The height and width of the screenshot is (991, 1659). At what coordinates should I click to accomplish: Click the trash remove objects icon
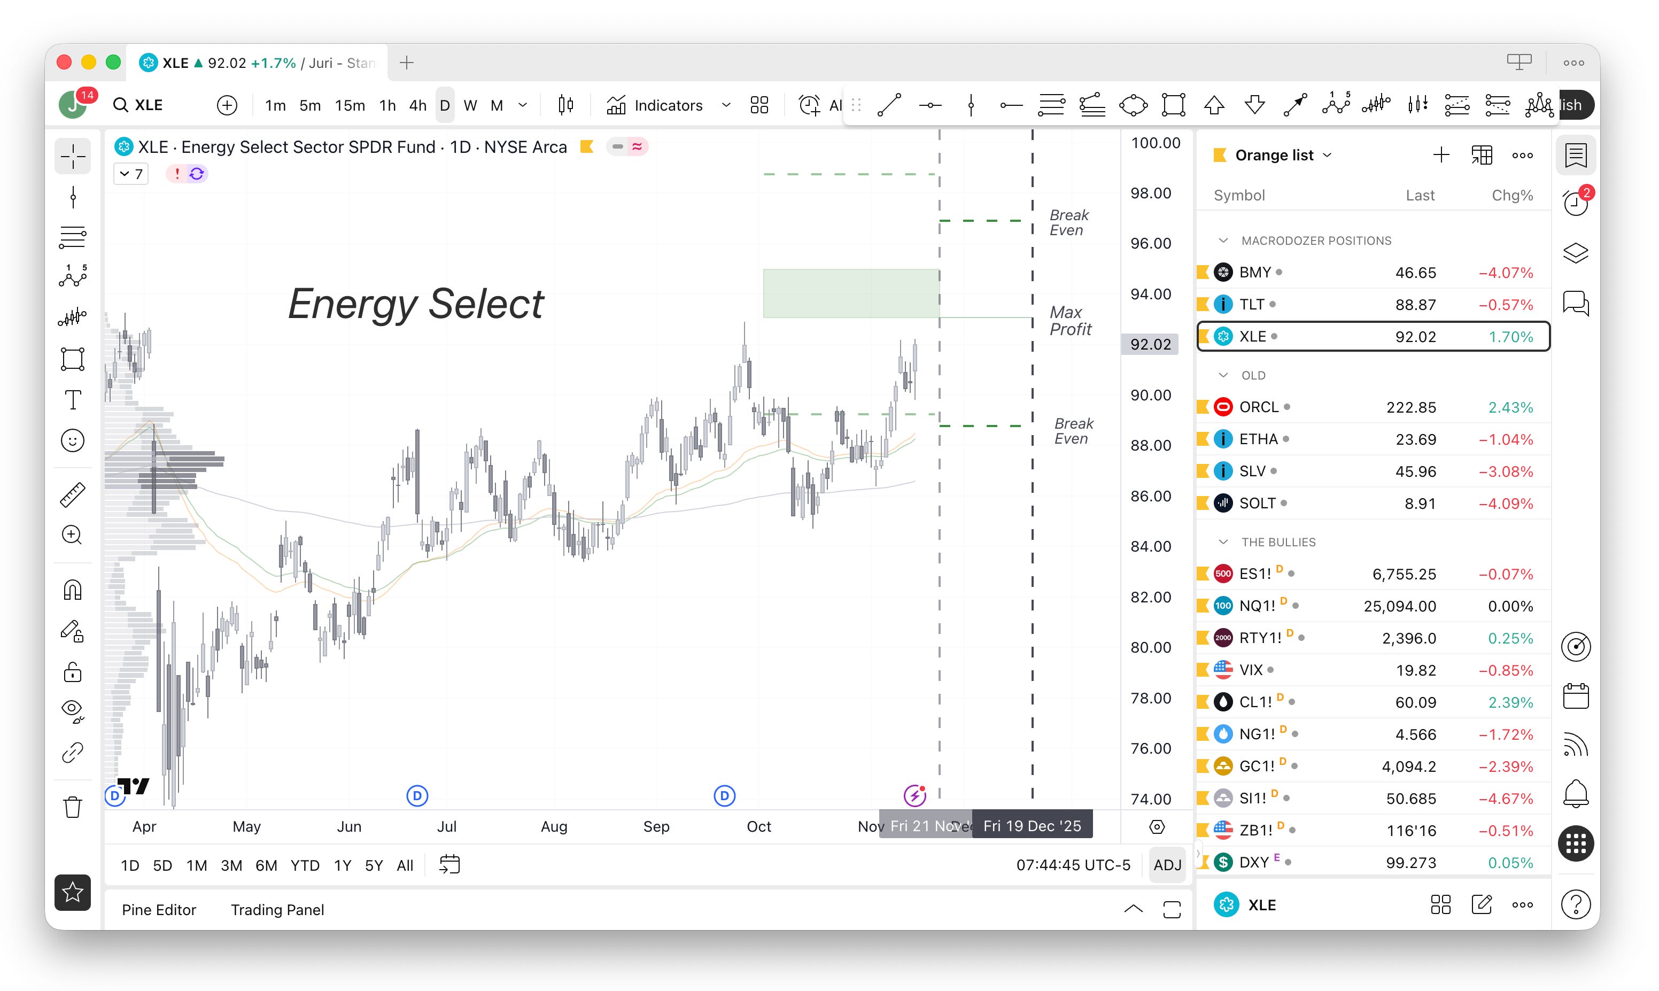coord(73,807)
